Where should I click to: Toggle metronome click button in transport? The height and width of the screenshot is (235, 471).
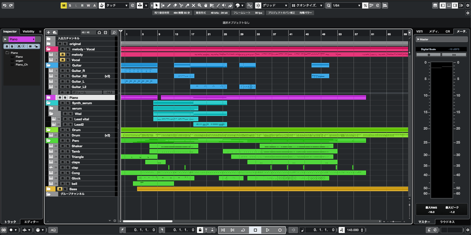coord(429,230)
